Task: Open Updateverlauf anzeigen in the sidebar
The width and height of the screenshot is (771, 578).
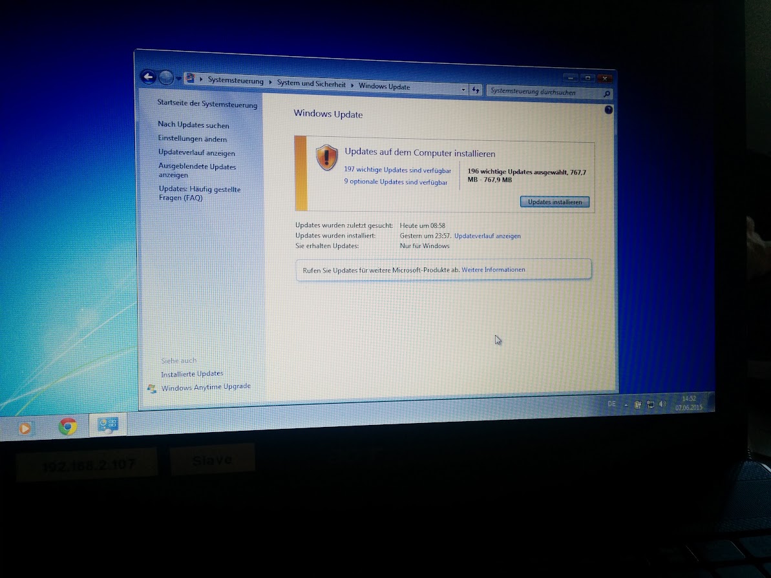Action: pos(196,152)
